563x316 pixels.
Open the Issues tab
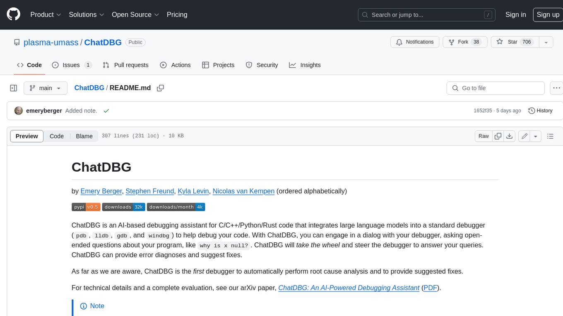click(72, 65)
